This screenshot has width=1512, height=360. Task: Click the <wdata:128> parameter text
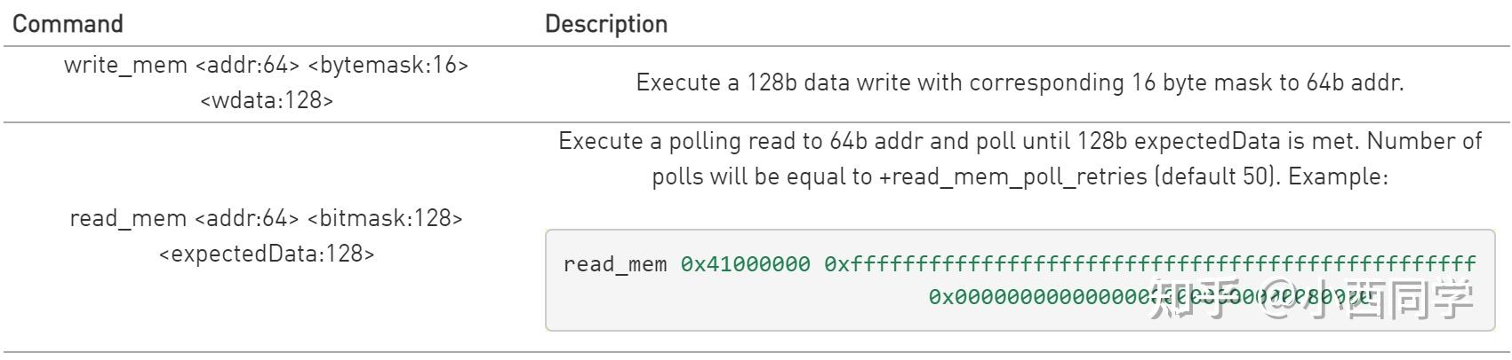pyautogui.click(x=267, y=100)
